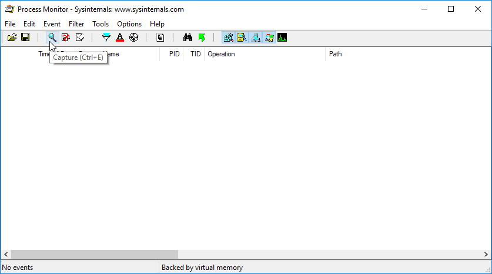
Task: Click the horizontal scrollbar thumb
Action: pyautogui.click(x=95, y=254)
